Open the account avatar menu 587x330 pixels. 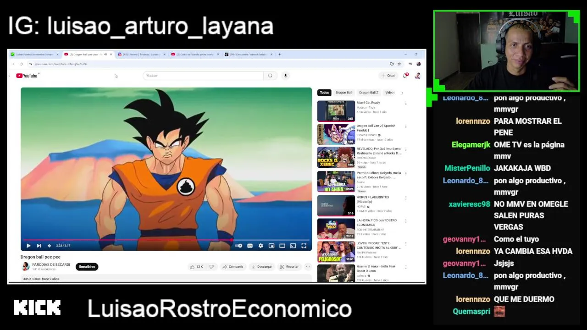pos(417,76)
